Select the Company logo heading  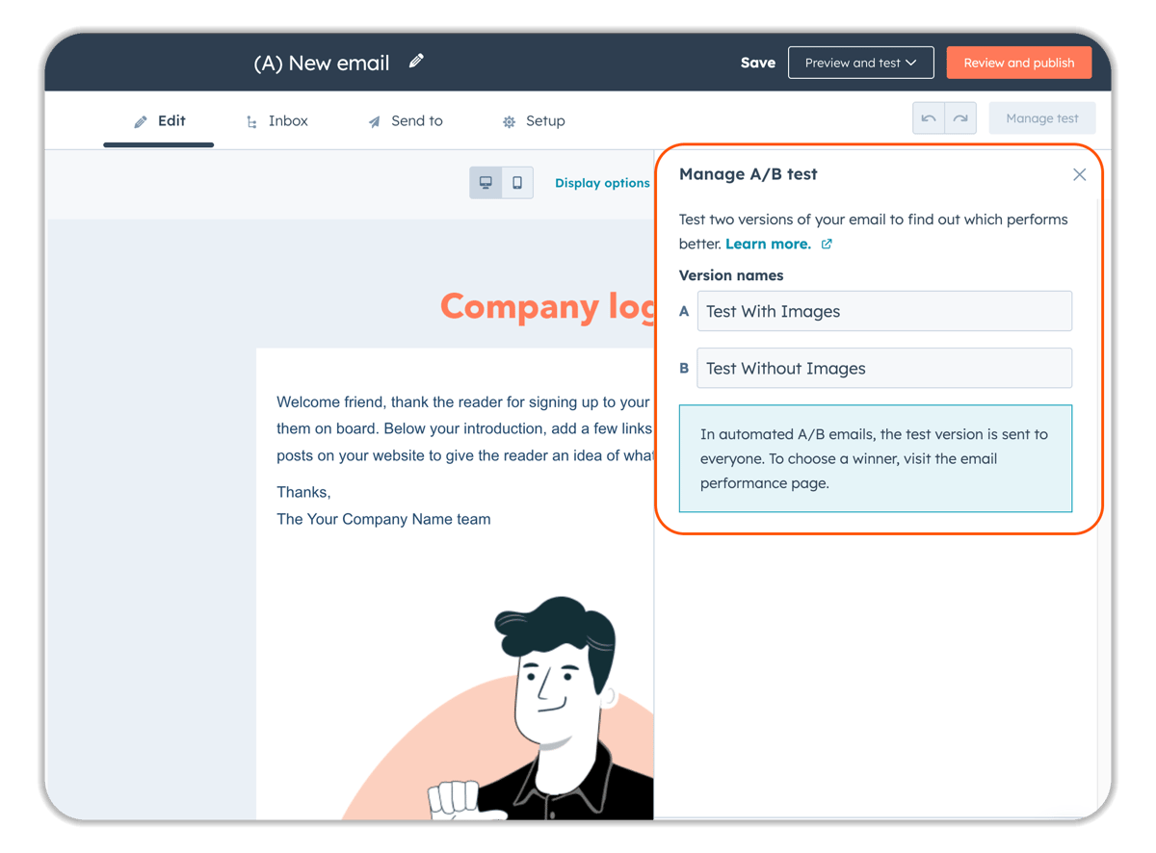click(x=547, y=306)
